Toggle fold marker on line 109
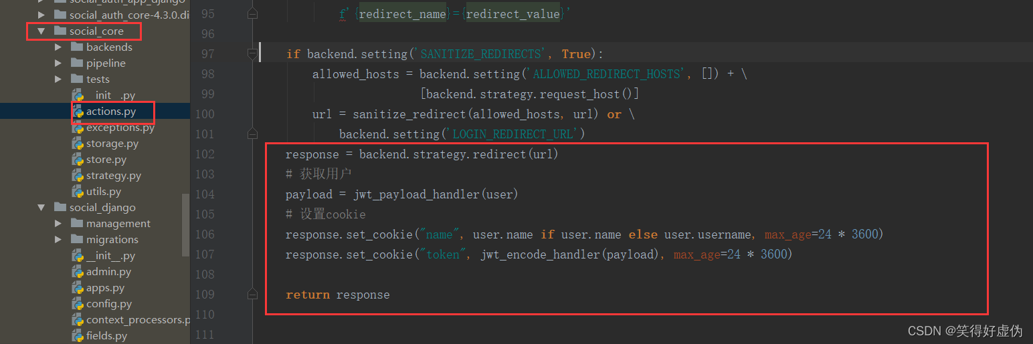1033x344 pixels. pos(252,294)
